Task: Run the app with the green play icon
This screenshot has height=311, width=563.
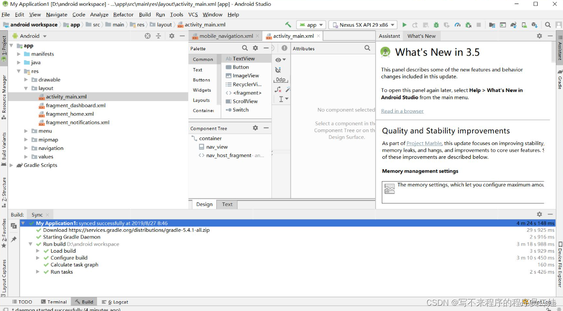Action: tap(405, 25)
